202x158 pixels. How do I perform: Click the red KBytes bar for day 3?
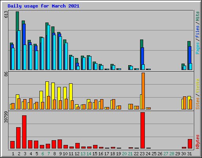point(24,132)
